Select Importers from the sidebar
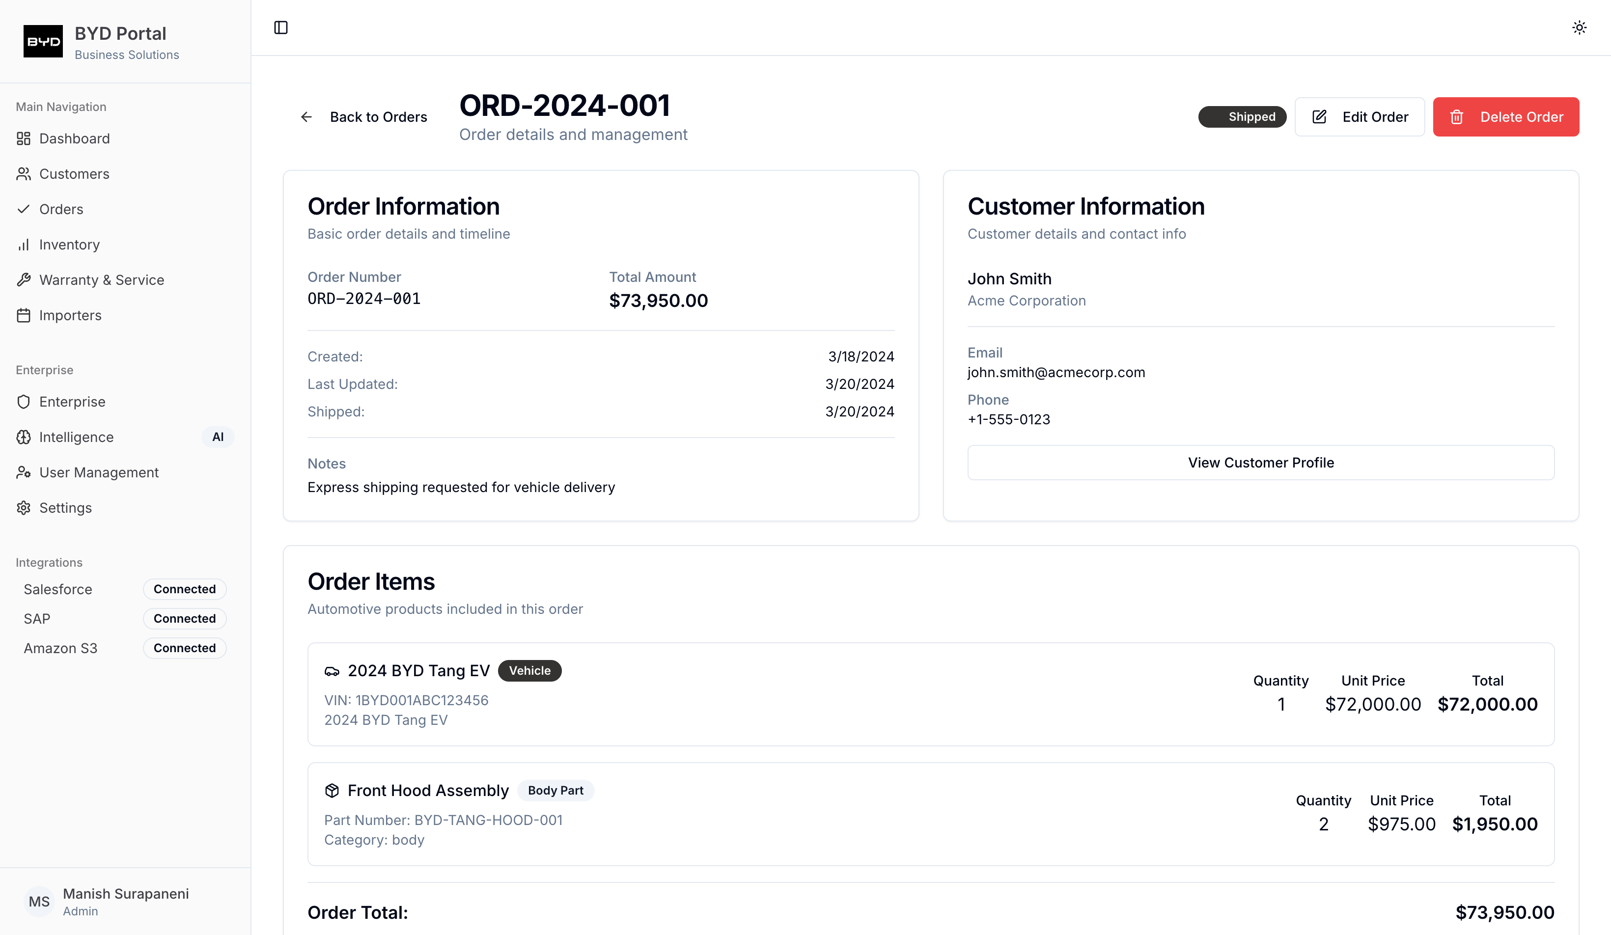 (x=125, y=315)
